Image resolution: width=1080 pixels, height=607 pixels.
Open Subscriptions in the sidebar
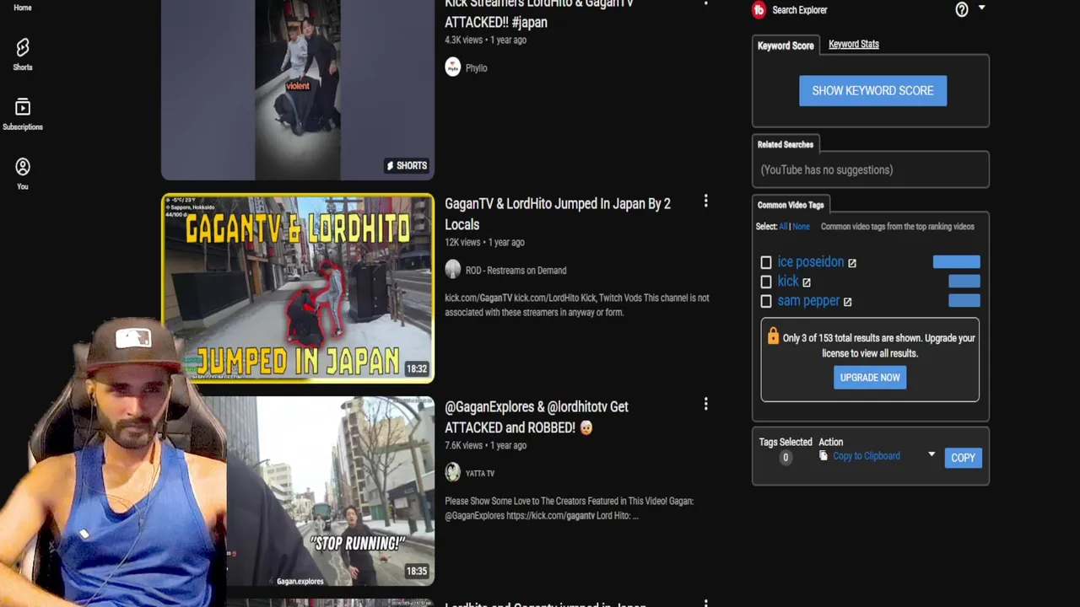23,115
